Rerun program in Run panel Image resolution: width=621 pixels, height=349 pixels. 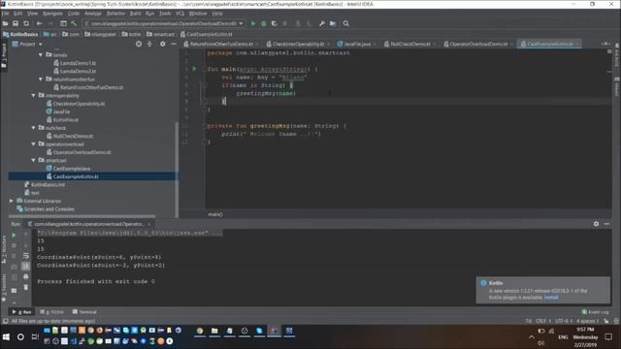[x=14, y=235]
